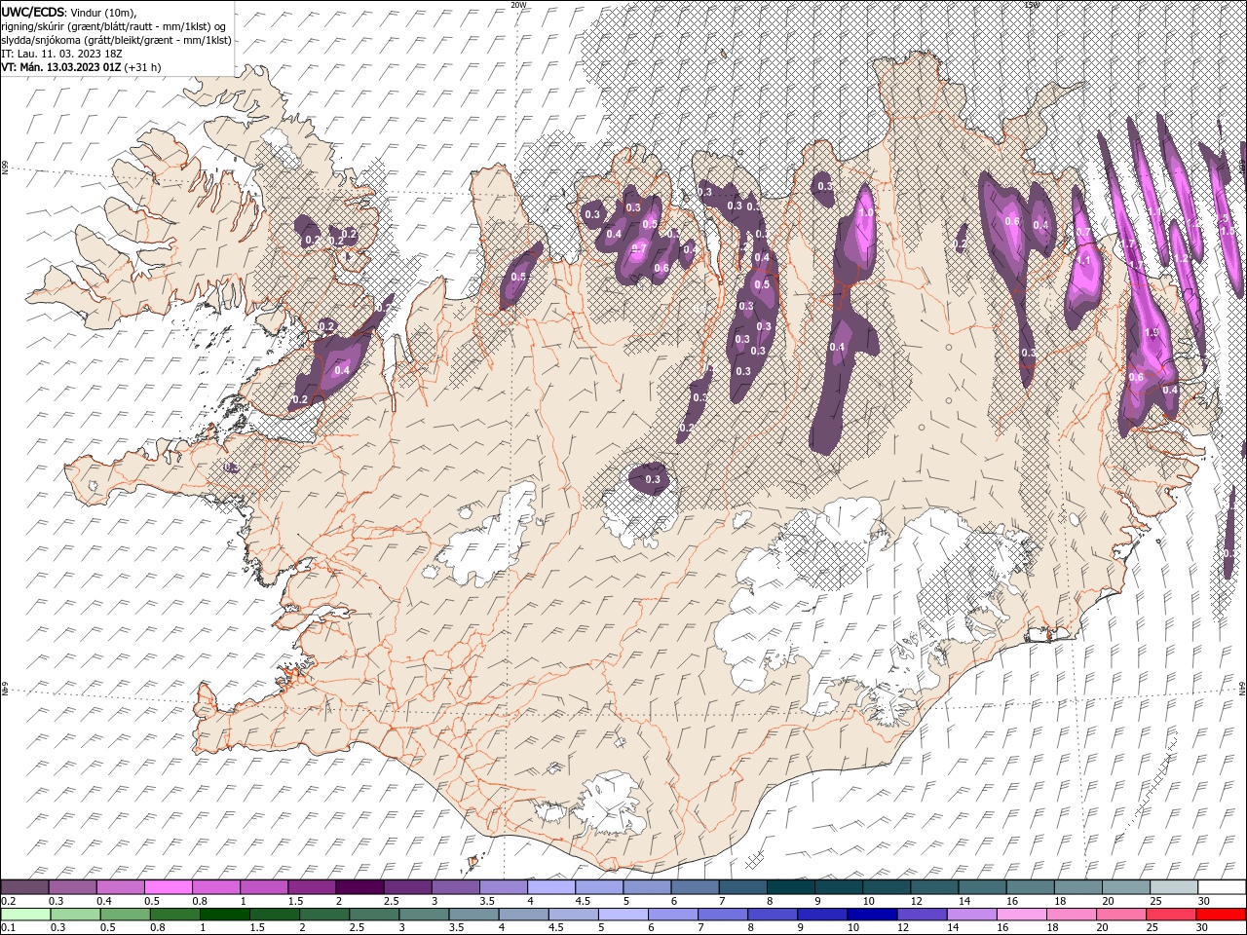This screenshot has height=935, width=1247.
Task: Click the 1.0 value in the bright pink band
Action: tap(865, 212)
